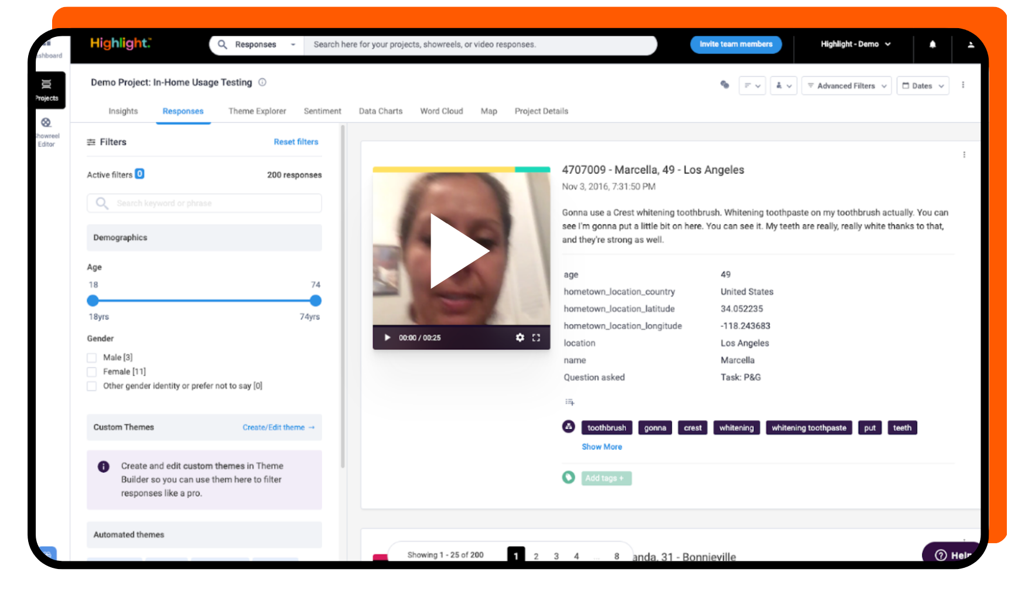Click the Invite team members button

coord(736,44)
